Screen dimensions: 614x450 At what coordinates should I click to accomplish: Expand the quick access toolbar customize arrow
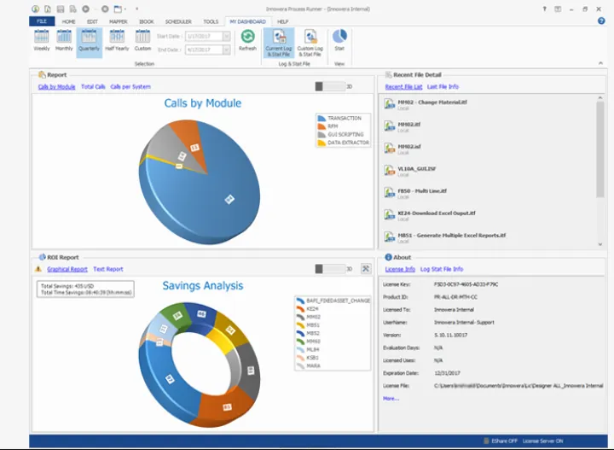136,9
